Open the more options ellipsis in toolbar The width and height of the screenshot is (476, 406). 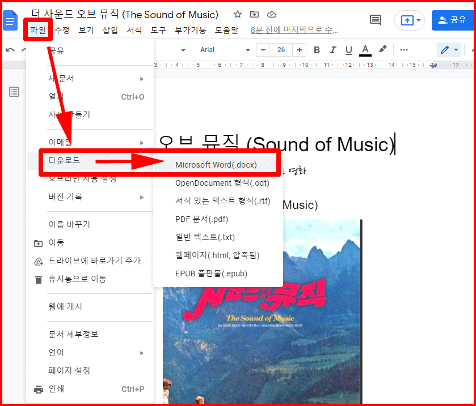coord(404,50)
